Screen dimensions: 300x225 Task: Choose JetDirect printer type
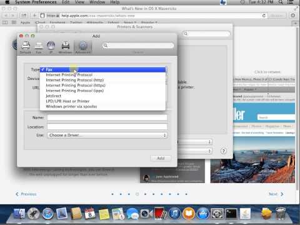tap(103, 96)
